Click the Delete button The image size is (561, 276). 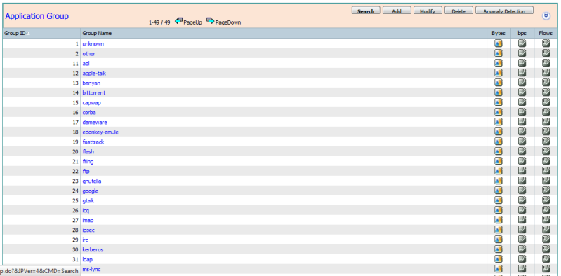pos(458,11)
